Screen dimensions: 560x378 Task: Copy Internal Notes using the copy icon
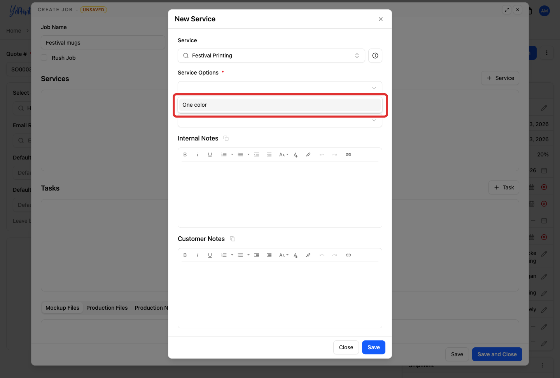pos(226,138)
